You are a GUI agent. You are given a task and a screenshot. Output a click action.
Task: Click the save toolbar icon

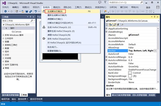click(27, 12)
